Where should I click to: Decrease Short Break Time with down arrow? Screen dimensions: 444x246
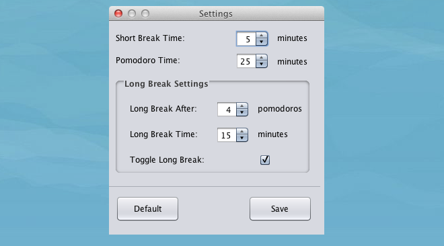262,42
